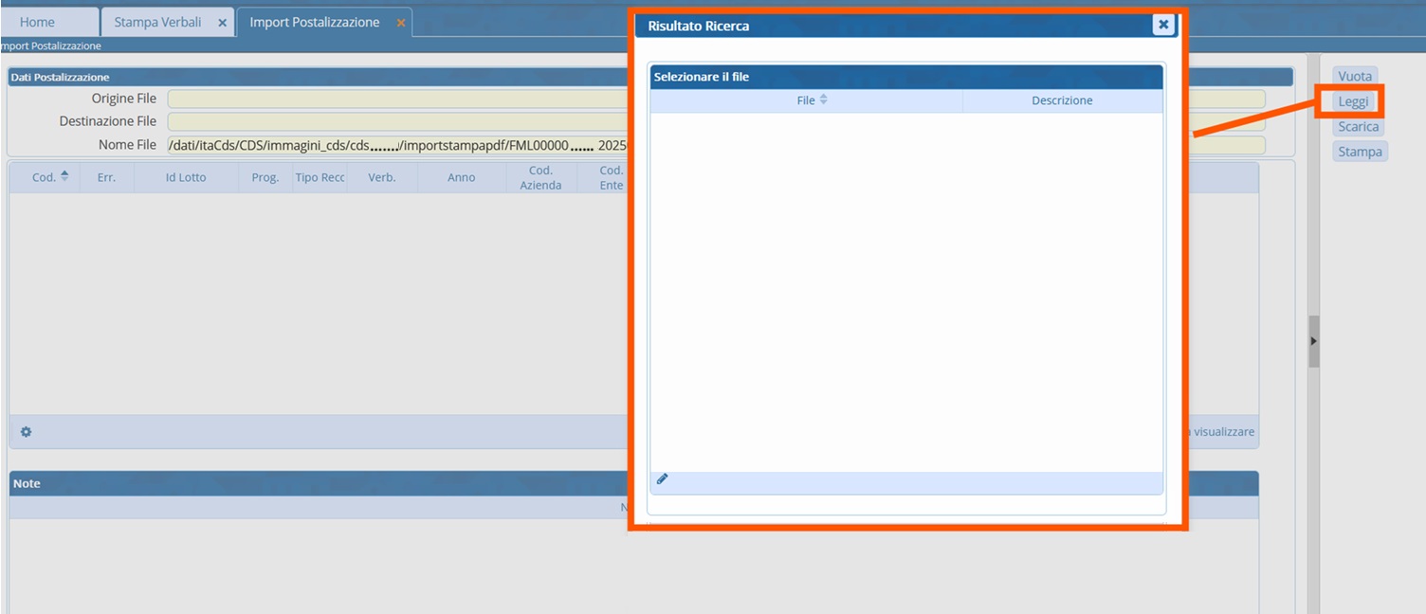Image resolution: width=1426 pixels, height=614 pixels.
Task: Close the Stampa Verbali tab
Action: coord(222,23)
